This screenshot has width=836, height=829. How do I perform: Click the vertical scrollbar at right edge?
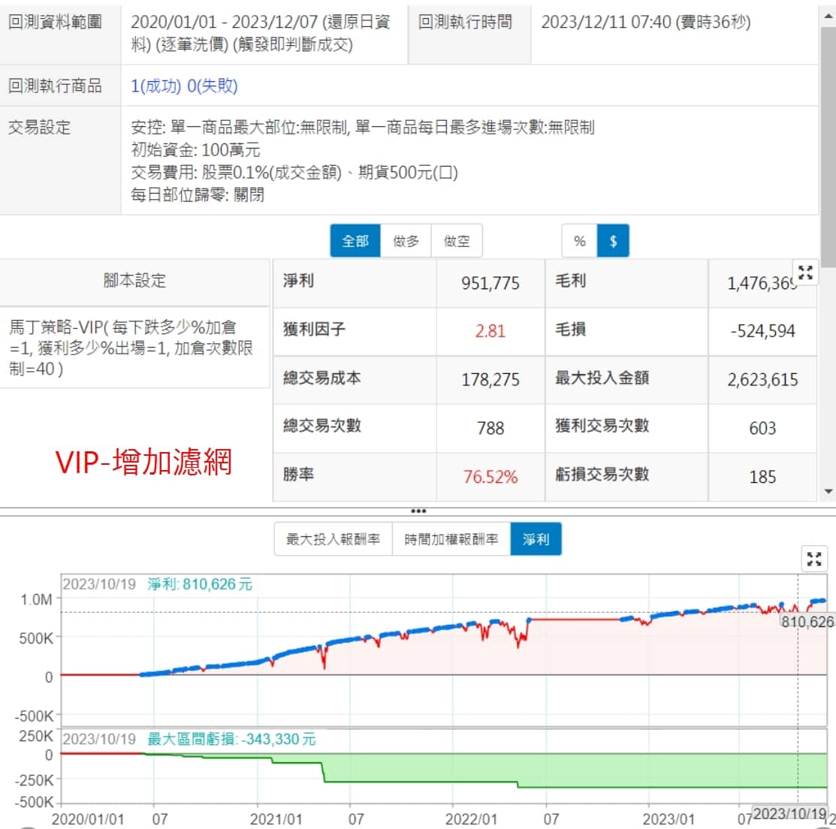[x=828, y=150]
